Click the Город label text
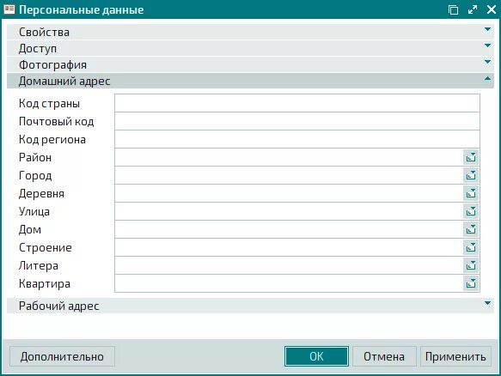 (35, 175)
